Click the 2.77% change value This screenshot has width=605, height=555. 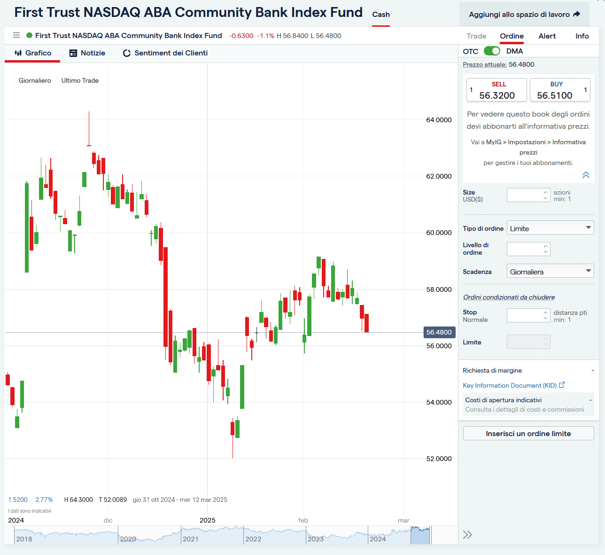click(44, 500)
